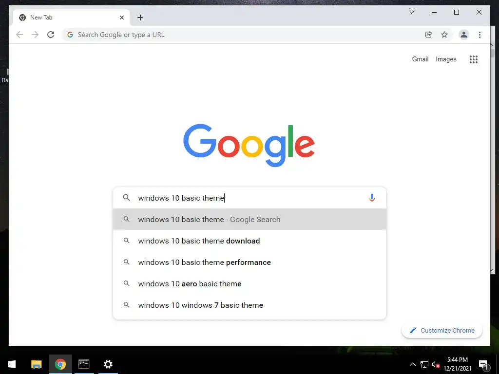499x374 pixels.
Task: Select the New Tab tab
Action: [71, 18]
